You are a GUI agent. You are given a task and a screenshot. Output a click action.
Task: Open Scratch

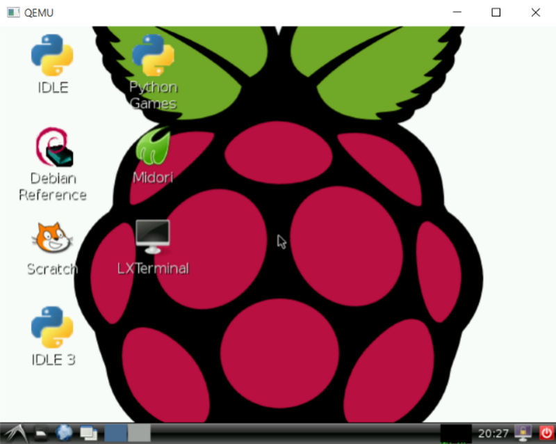tap(52, 240)
